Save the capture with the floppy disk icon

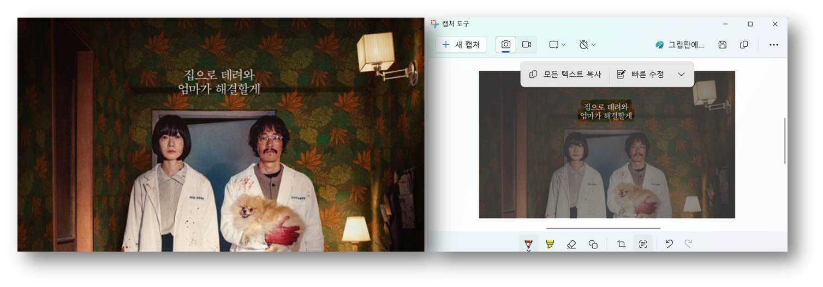coord(723,45)
